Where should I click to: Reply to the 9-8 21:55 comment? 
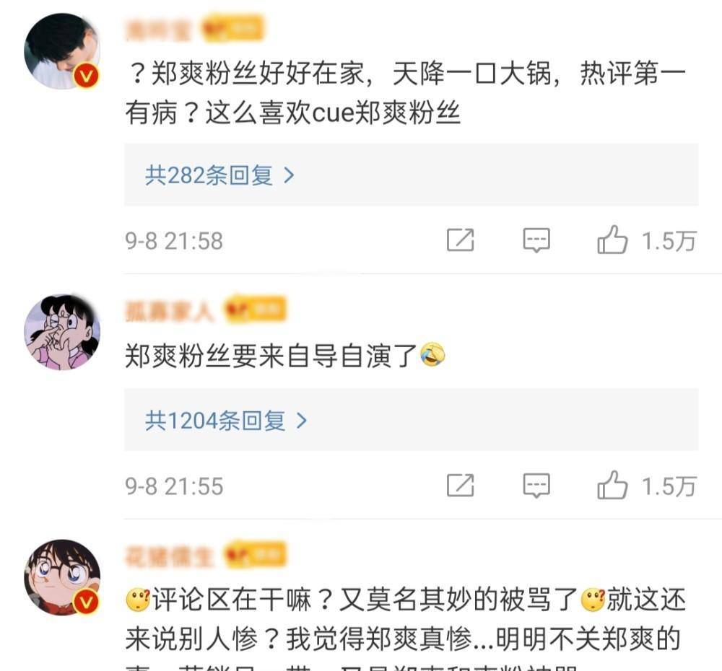point(536,486)
